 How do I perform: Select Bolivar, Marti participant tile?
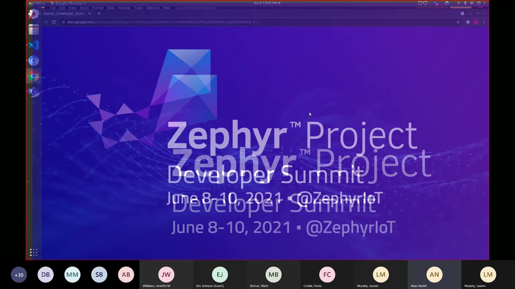click(274, 275)
